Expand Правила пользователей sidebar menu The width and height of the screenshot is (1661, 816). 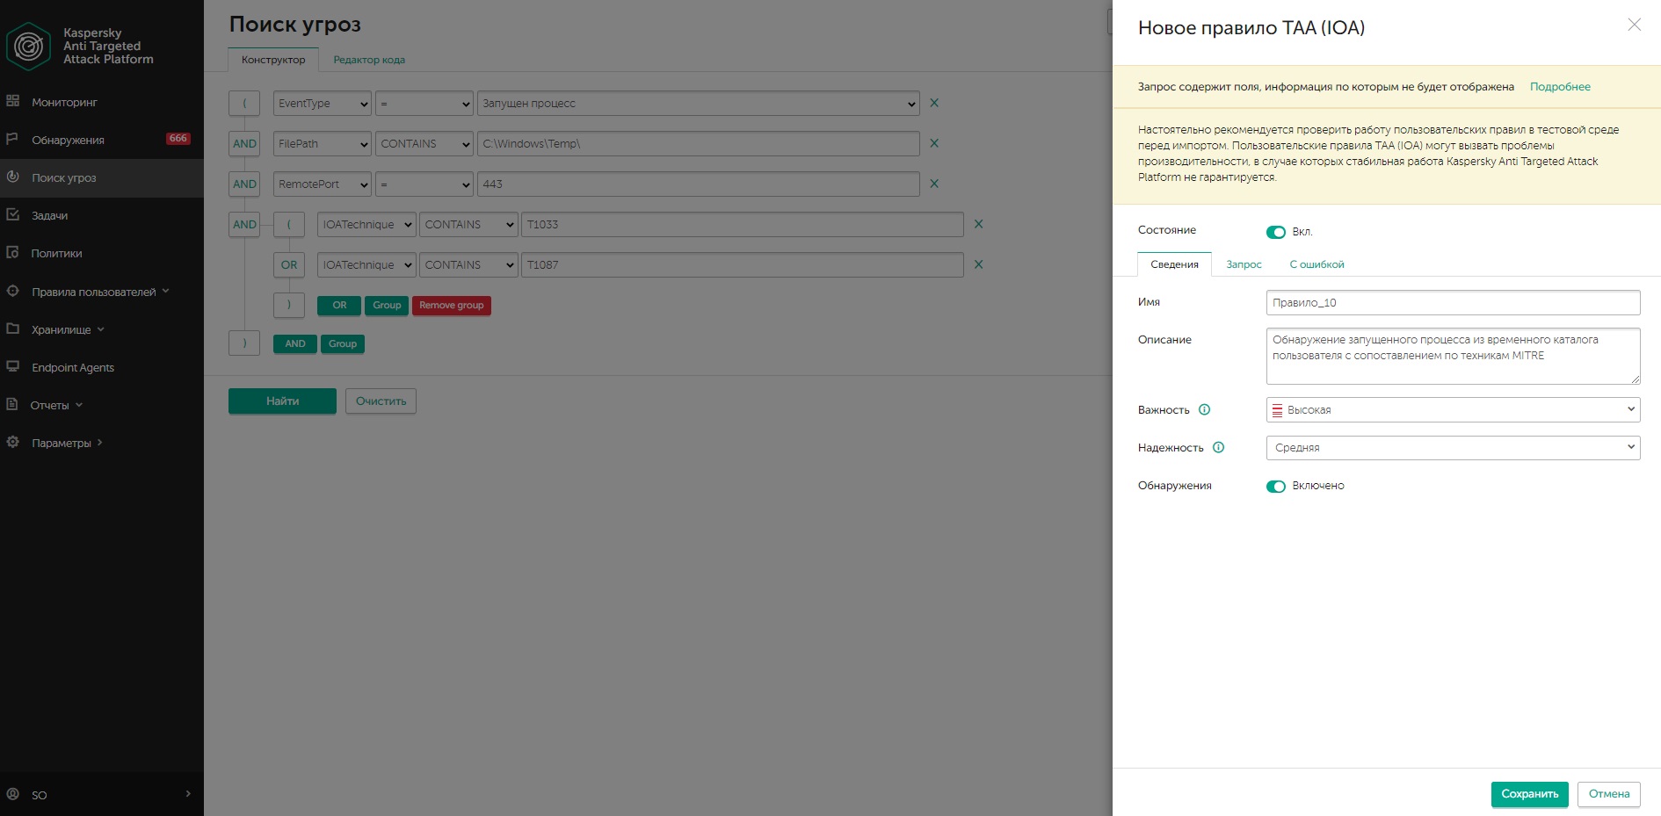click(94, 292)
